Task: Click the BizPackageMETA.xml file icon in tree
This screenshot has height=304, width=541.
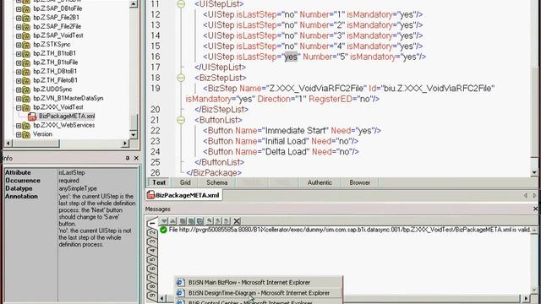Action: [x=32, y=117]
